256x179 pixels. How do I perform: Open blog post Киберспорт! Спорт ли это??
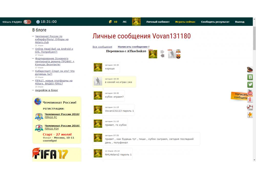pyautogui.click(x=55, y=73)
